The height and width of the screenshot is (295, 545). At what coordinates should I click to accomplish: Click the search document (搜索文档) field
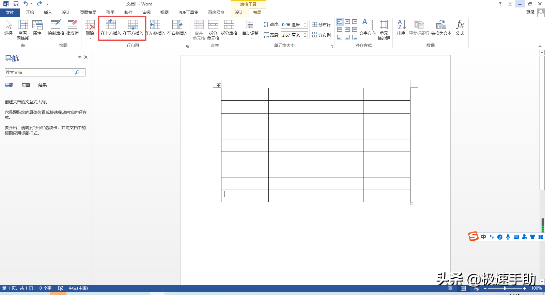click(39, 72)
